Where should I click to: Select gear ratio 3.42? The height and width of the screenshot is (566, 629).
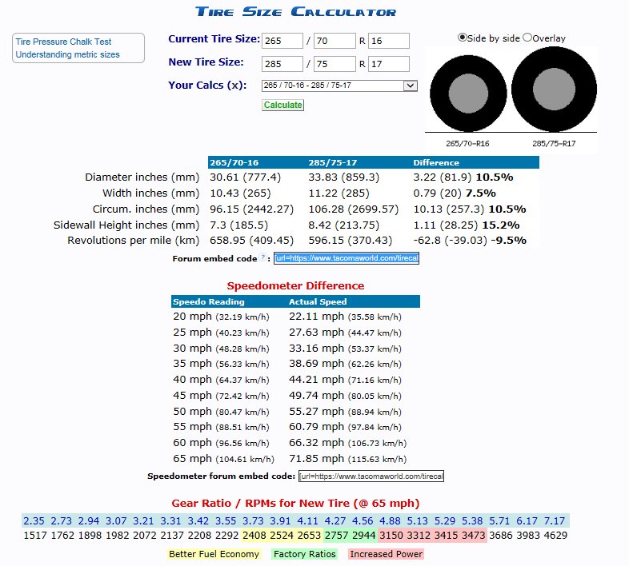coord(198,521)
